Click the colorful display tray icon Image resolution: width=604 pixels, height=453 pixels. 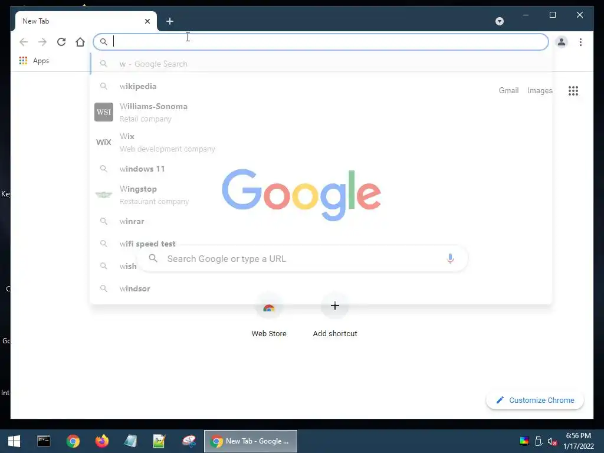pyautogui.click(x=524, y=441)
